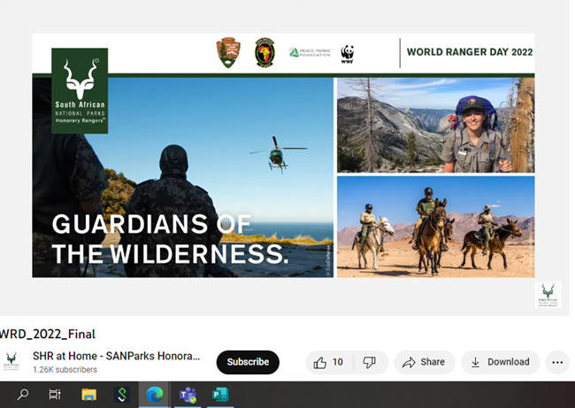Open Task View on taskbar
The height and width of the screenshot is (408, 575).
point(55,395)
